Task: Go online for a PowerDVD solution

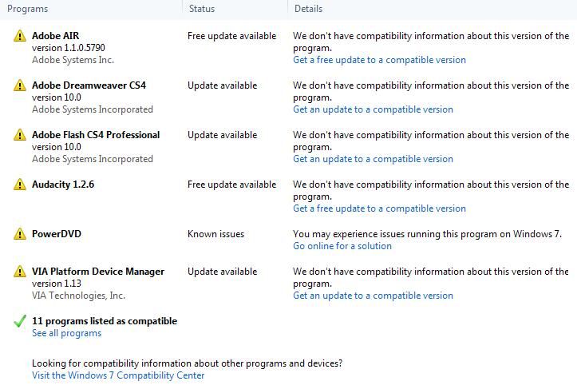Action: coord(342,246)
